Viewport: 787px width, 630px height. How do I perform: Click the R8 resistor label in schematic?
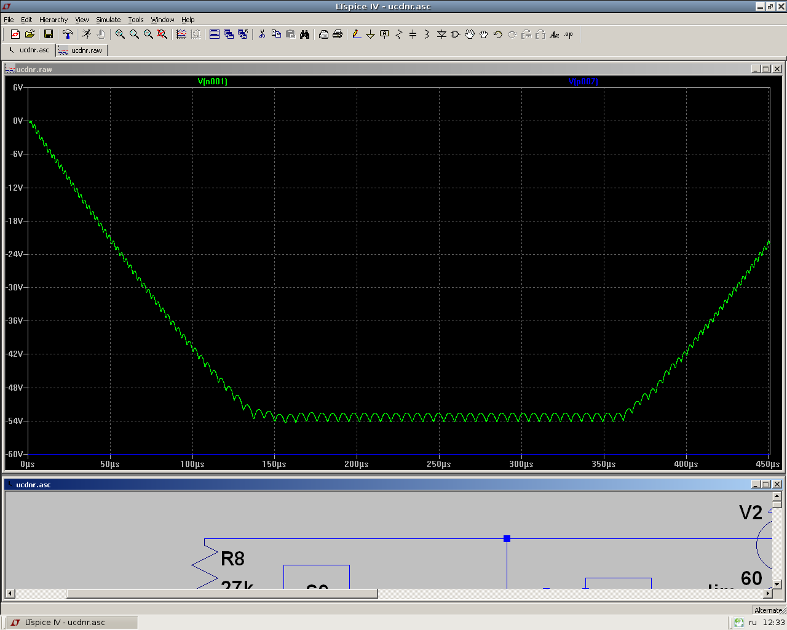pyautogui.click(x=232, y=559)
